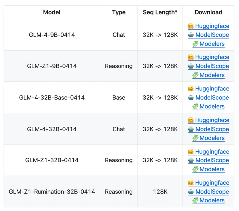Open Modelers link for GLM-4-32B-Base-0414
This screenshot has width=239, height=211.
coord(212,107)
